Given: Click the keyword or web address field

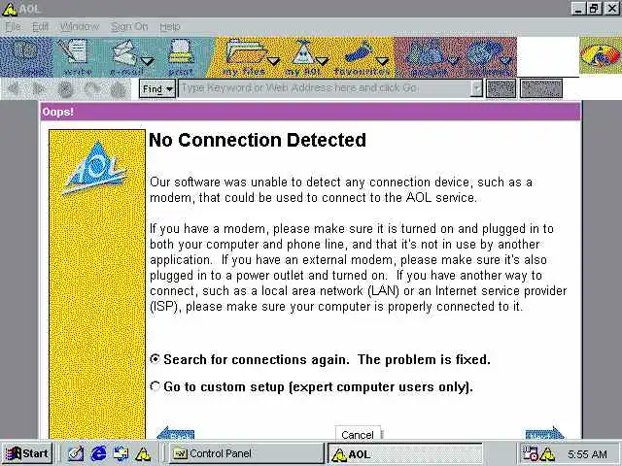Looking at the screenshot, I should 325,88.
